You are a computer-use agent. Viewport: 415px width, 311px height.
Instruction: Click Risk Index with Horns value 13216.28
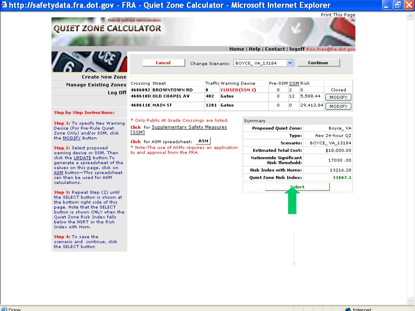click(340, 170)
